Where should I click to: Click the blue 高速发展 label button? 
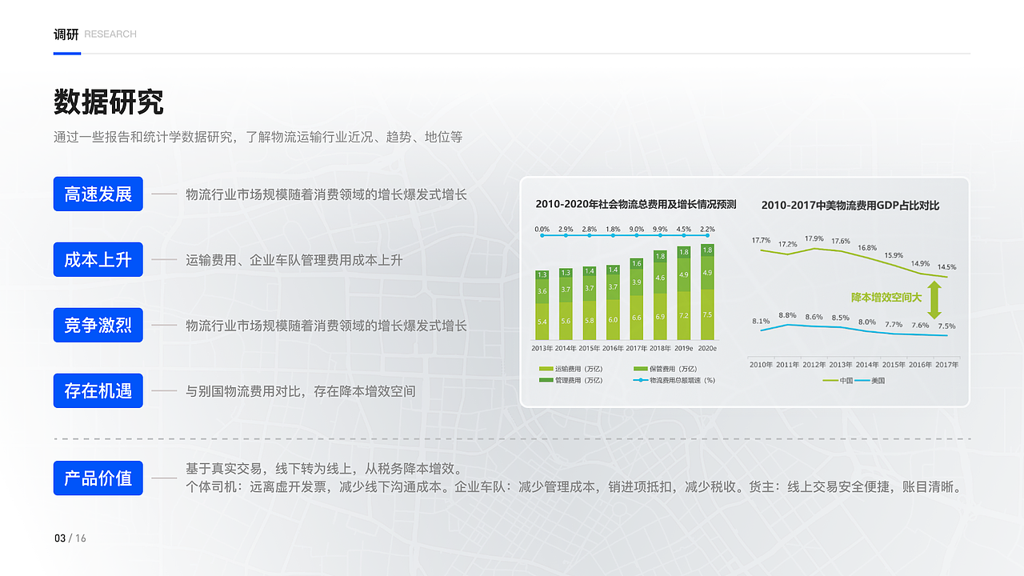98,194
